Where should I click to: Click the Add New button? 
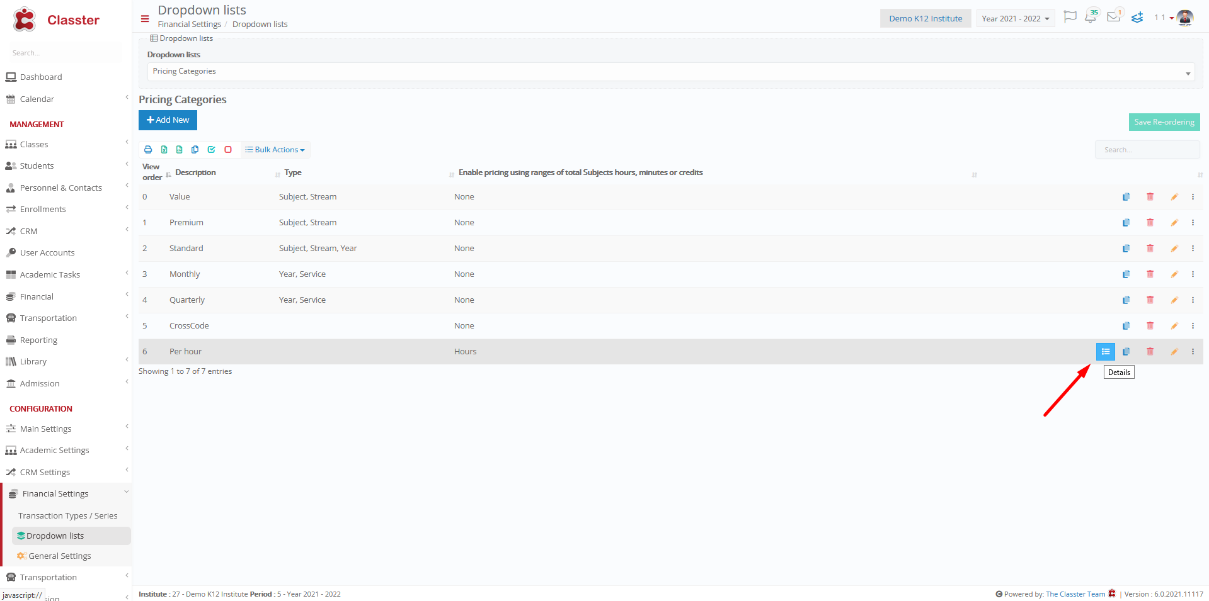click(x=168, y=120)
